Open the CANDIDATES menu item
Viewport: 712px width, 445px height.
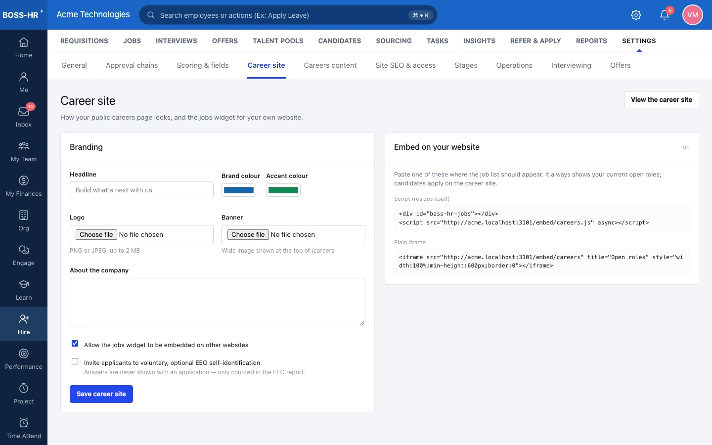click(340, 41)
